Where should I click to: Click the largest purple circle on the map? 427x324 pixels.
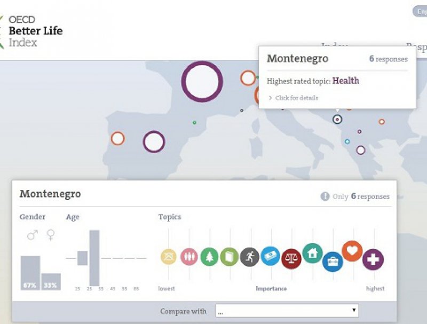click(202, 82)
